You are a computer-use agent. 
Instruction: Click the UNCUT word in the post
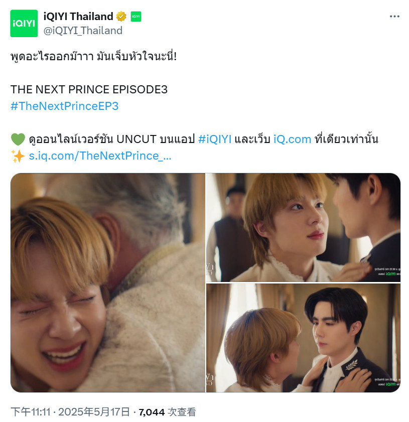pyautogui.click(x=137, y=139)
